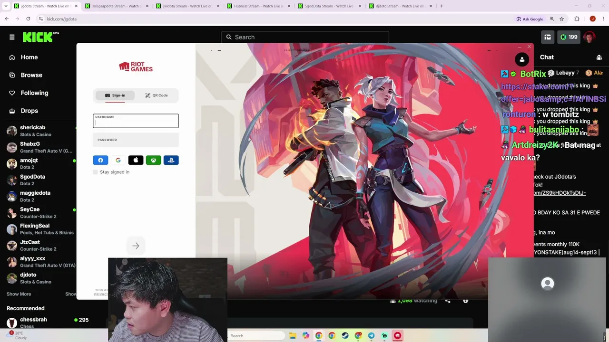Click the Windows taskbar Search box
Screen dimensions: 609x342
[257, 336]
